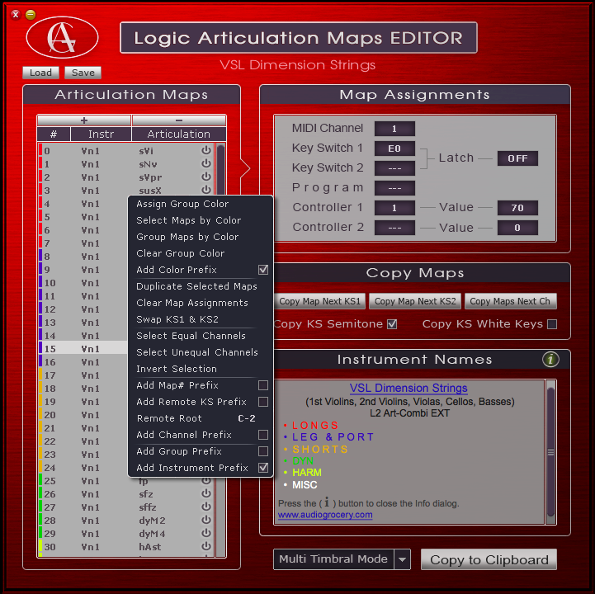
Task: Click the plus button to add a map
Action: [x=83, y=120]
